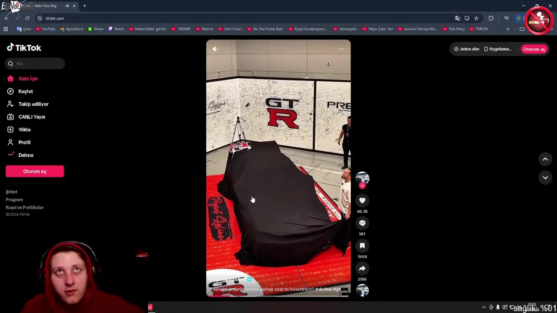Open Mabel Matiz gel fon bookmark
This screenshot has width=557, height=313.
tap(148, 29)
